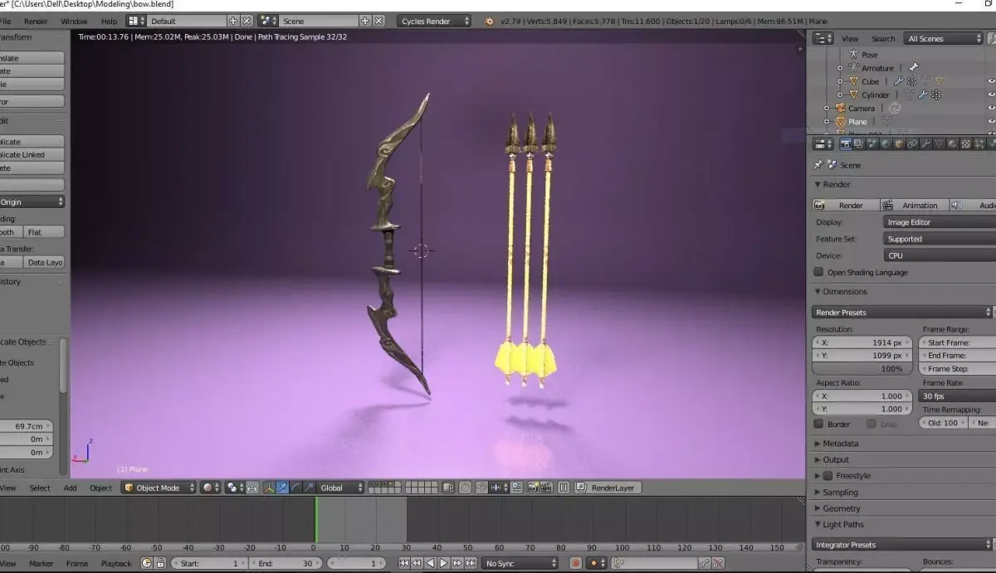Viewport: 996px width, 573px height.
Task: Click the Blender logo in info header
Action: pos(490,21)
